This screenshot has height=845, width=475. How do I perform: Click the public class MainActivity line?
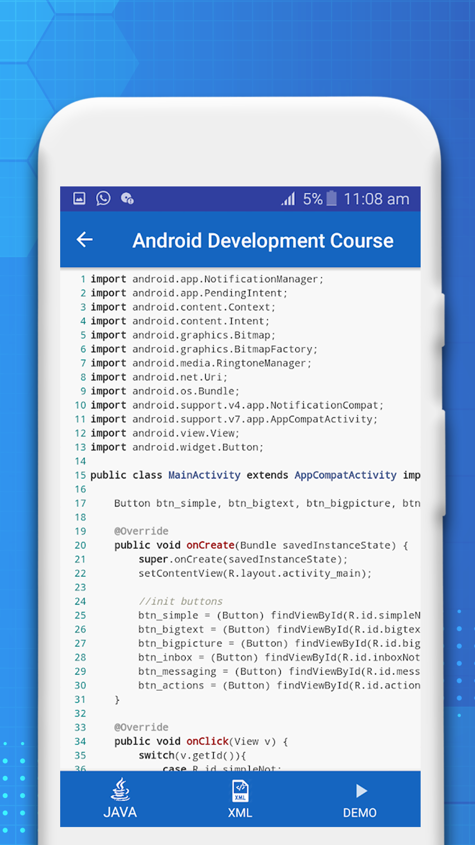point(255,475)
